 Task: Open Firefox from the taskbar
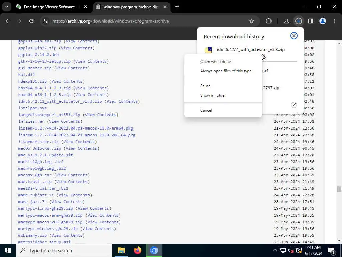tap(137, 250)
